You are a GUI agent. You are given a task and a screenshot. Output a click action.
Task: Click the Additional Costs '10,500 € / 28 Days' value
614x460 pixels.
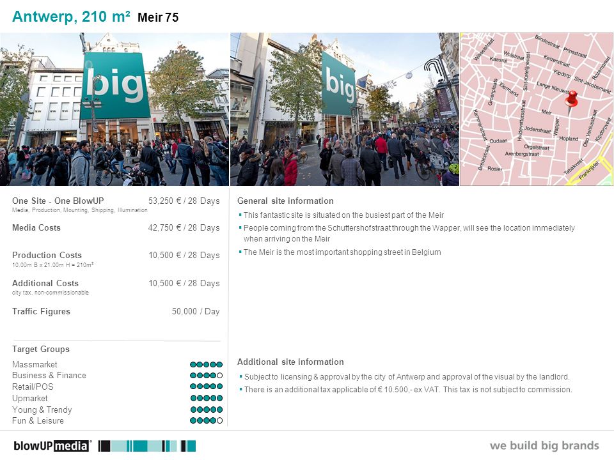click(x=184, y=283)
